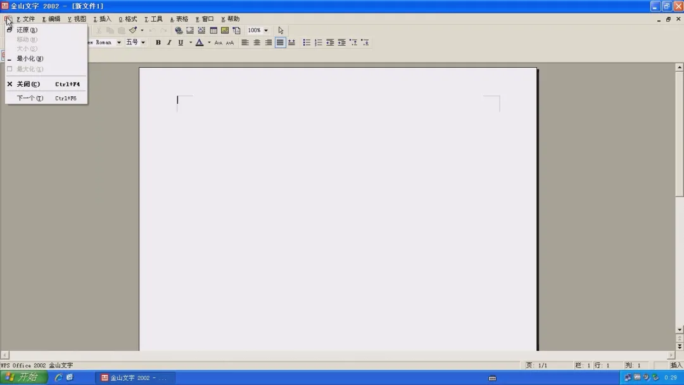Click the grayed-out copy icon

coord(110,30)
